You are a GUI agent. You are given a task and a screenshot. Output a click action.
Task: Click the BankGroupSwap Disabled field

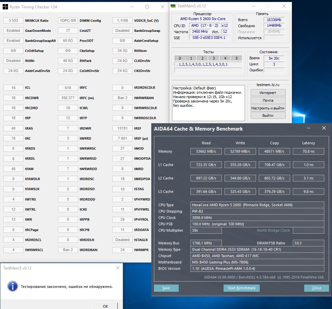[x=122, y=30]
